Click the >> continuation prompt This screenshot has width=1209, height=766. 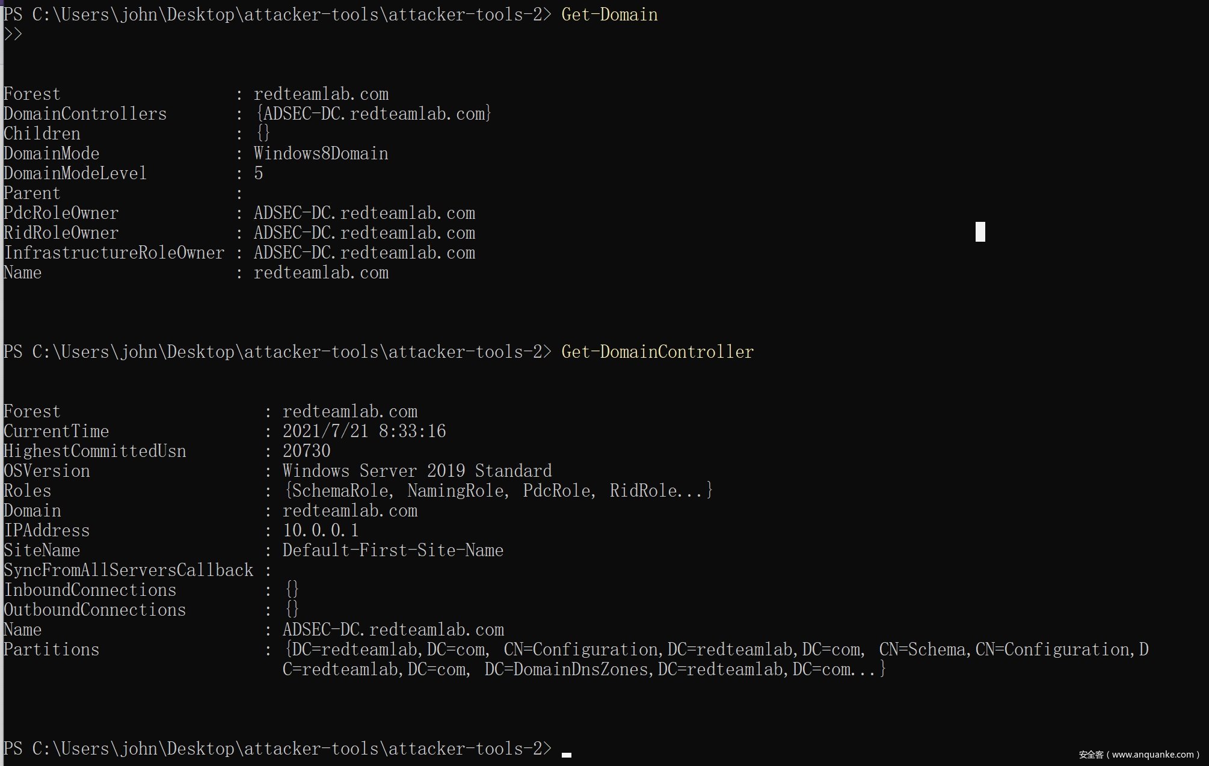click(x=13, y=34)
